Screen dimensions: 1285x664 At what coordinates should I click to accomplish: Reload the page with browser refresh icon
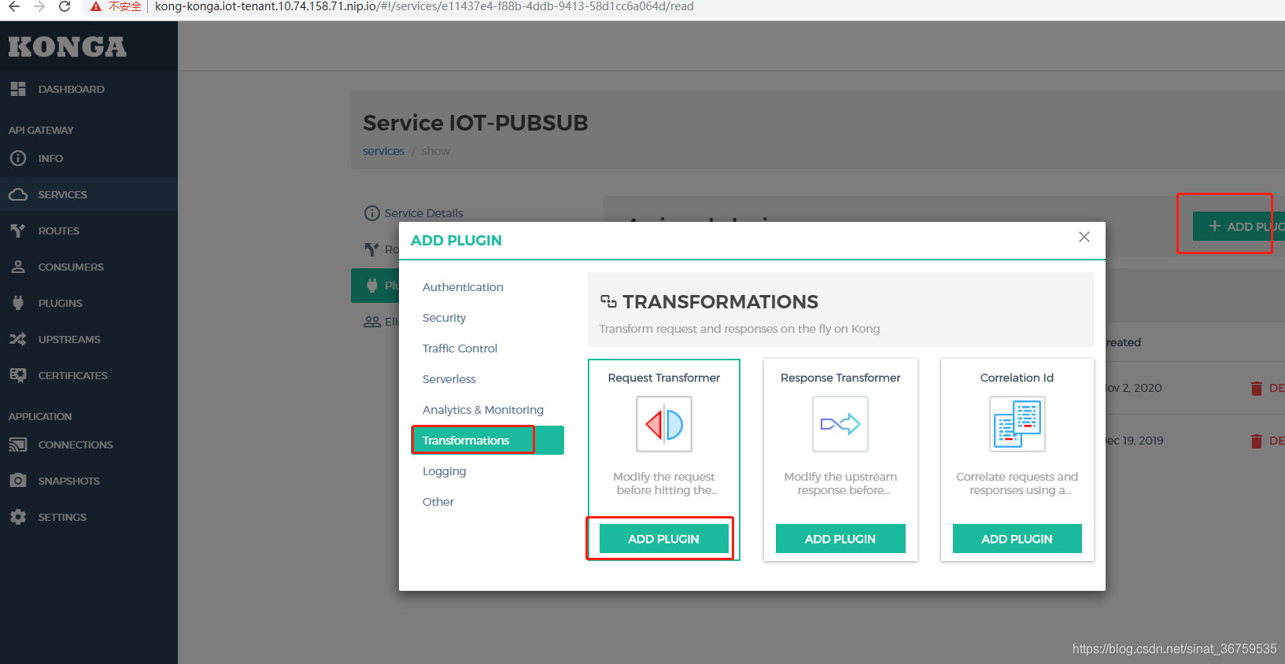pyautogui.click(x=65, y=6)
